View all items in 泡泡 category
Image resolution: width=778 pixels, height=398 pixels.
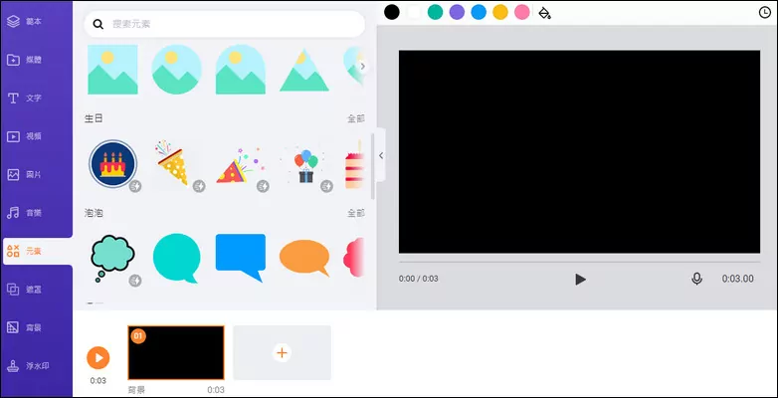[x=356, y=213]
